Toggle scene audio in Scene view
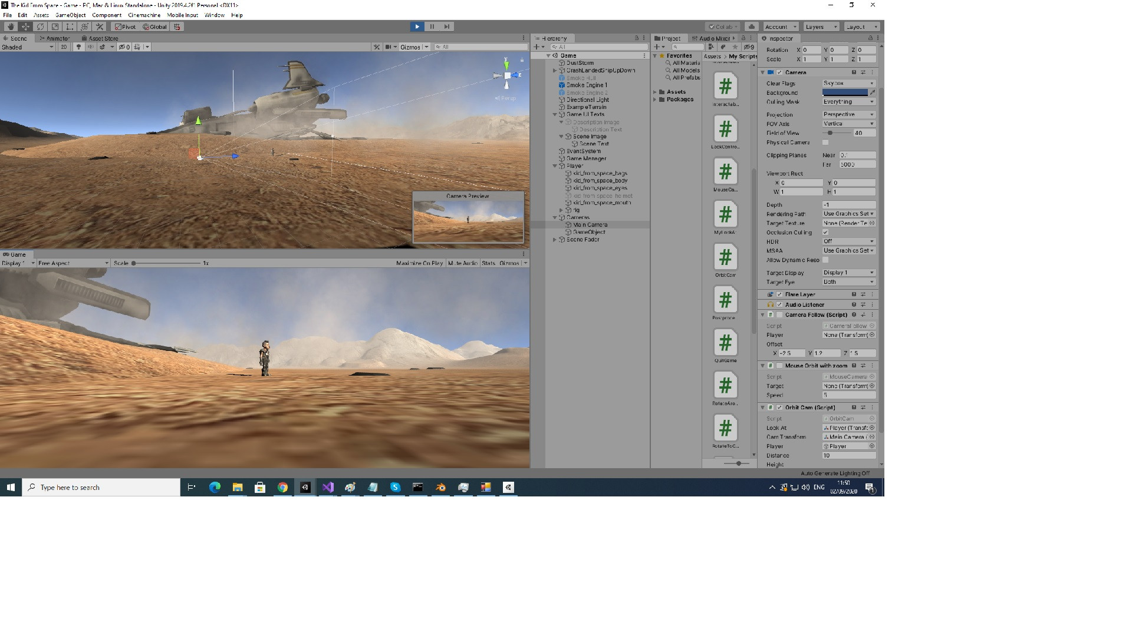Viewport: 1132px width, 636px height. pyautogui.click(x=90, y=47)
